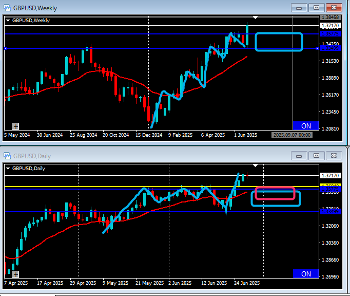Maximize the GBPUSD,Weekly window

(x=316, y=8)
